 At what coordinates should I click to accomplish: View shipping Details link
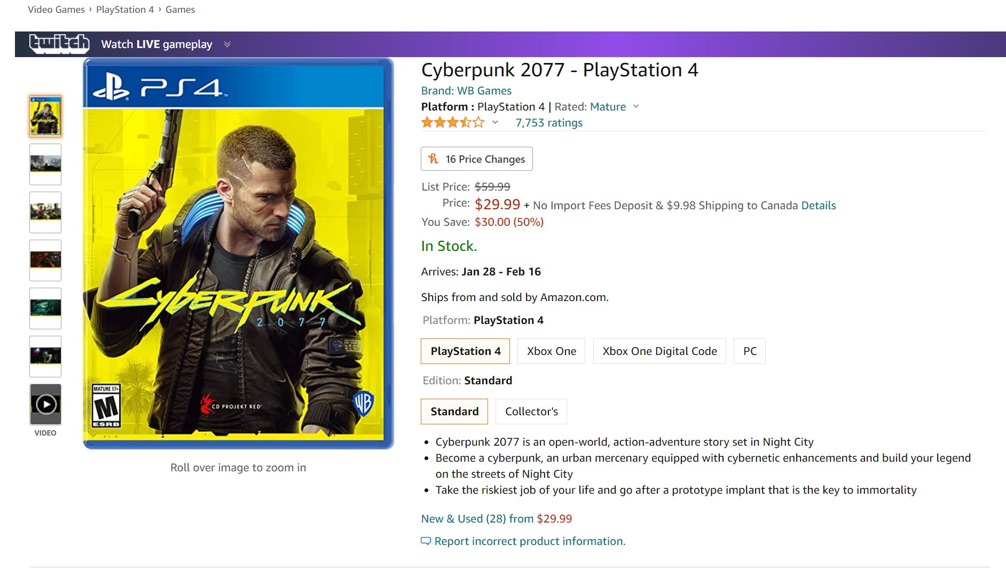tap(819, 206)
